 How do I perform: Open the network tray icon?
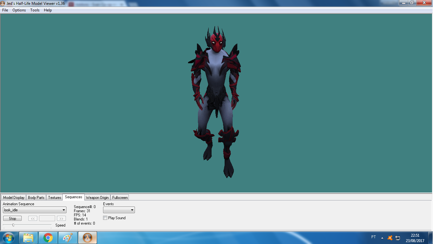(398, 238)
